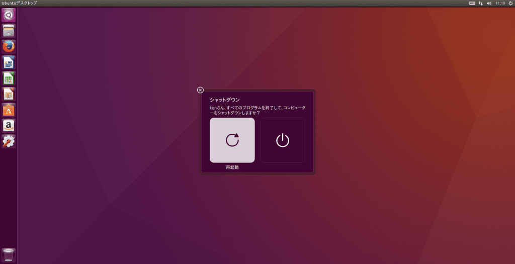Click the 再起動 label text
Screen dimensions: 515x264
pyautogui.click(x=232, y=167)
